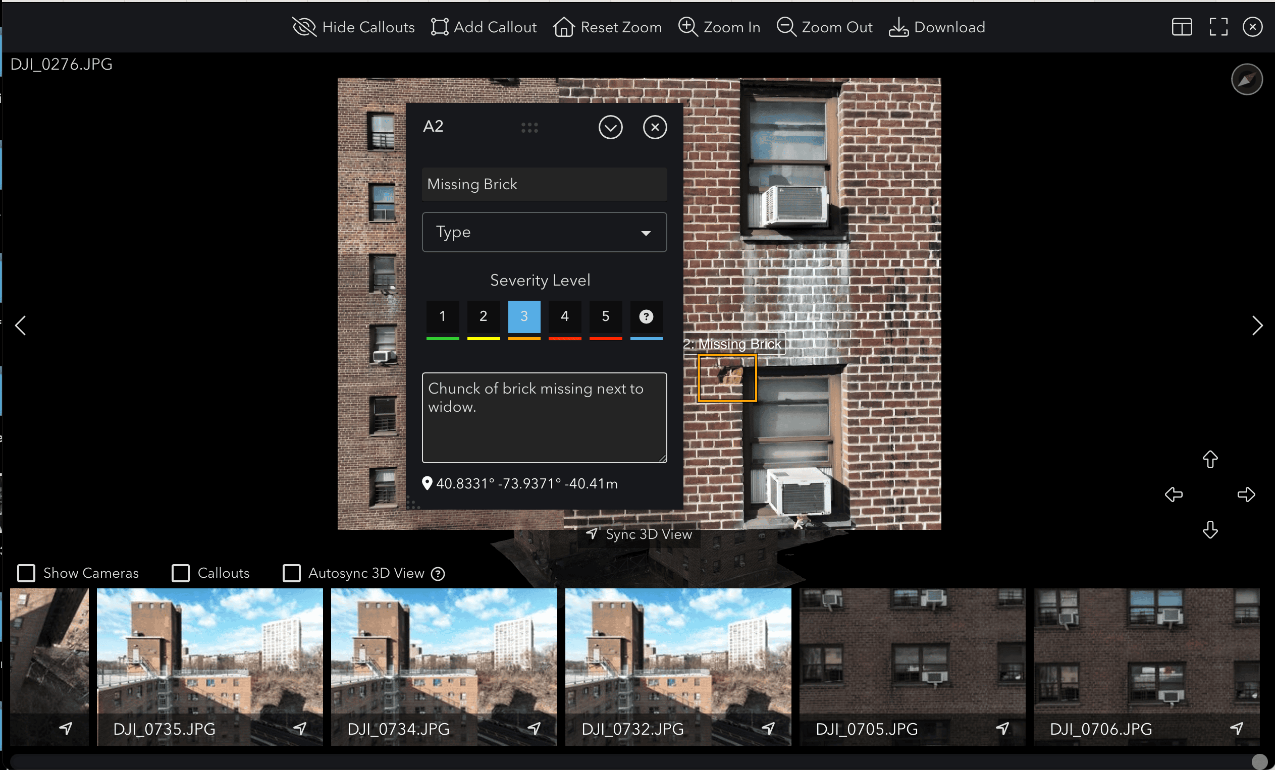Enable Callouts checkbox
This screenshot has height=770, width=1275.
(180, 573)
